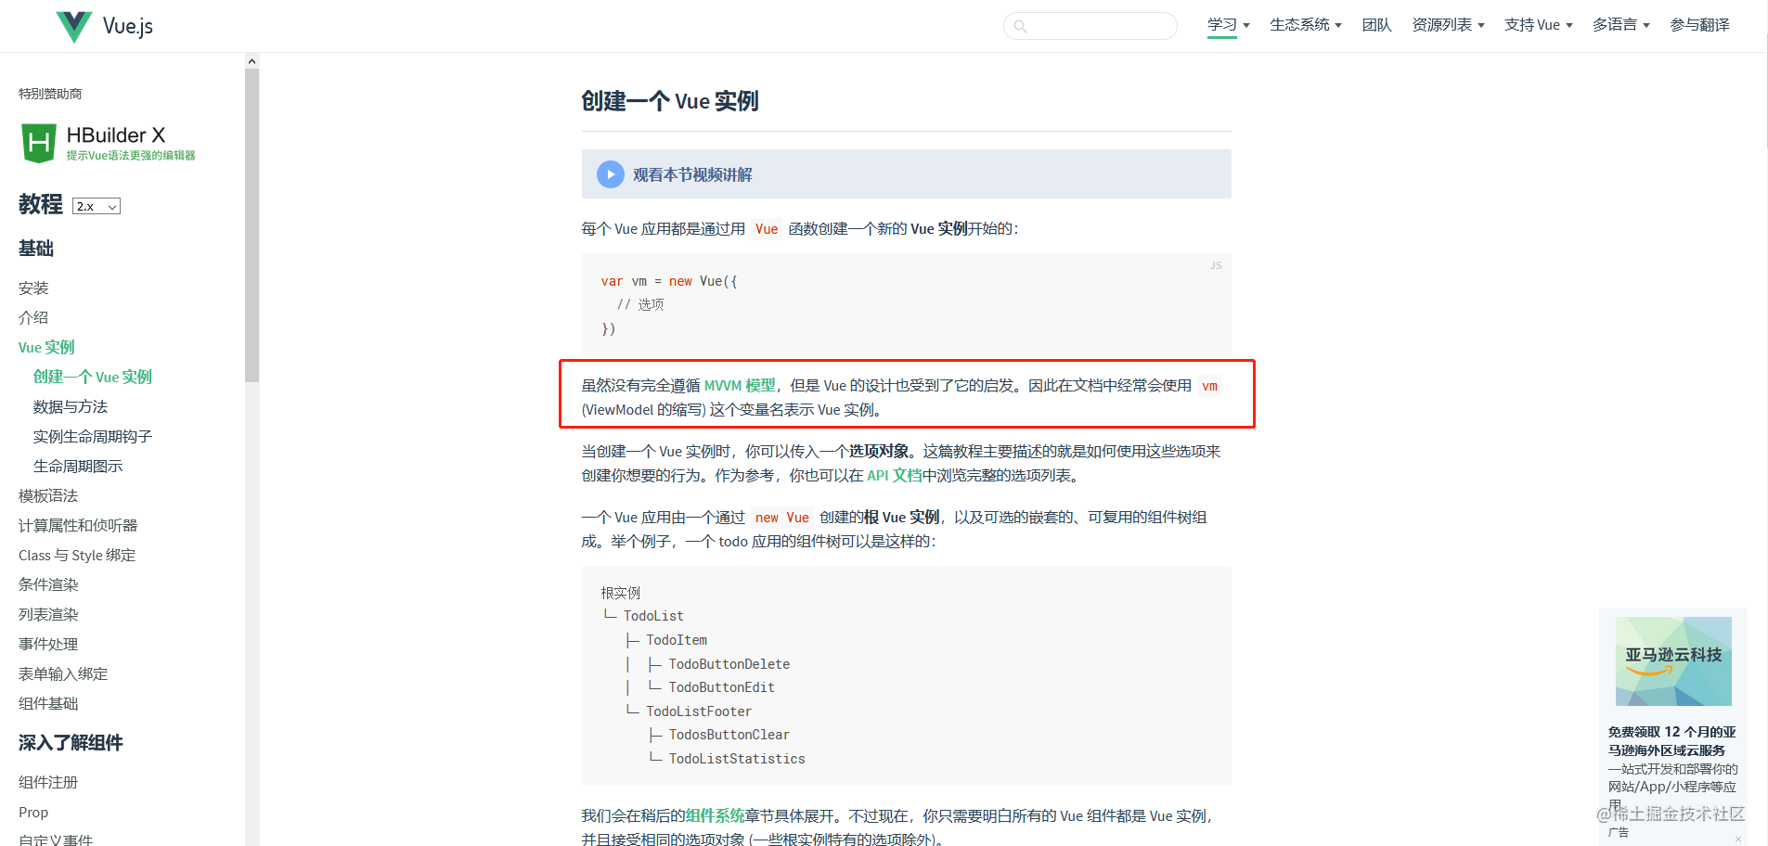Viewport: 1768px width, 846px height.
Task: Click the 基础 sidebar heading
Action: tap(36, 248)
